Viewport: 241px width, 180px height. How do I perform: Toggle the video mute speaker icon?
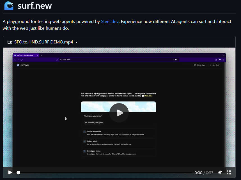click(x=220, y=173)
